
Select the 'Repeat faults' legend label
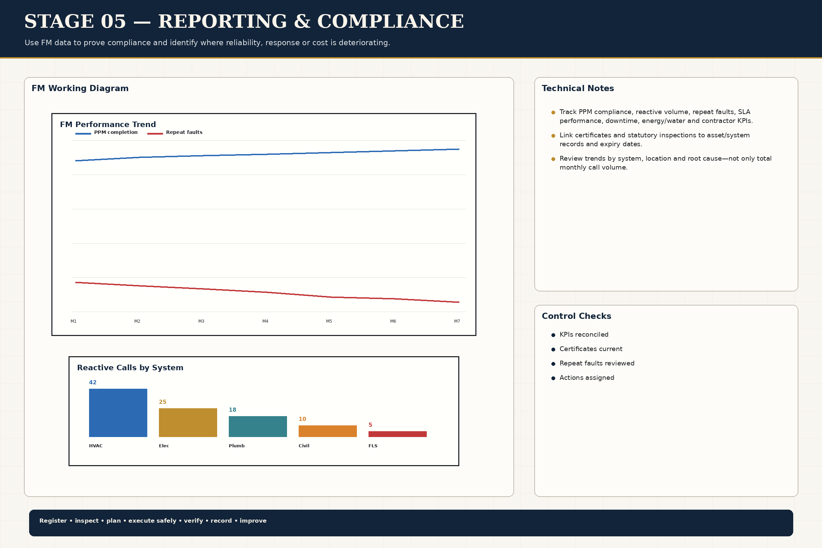coord(184,133)
